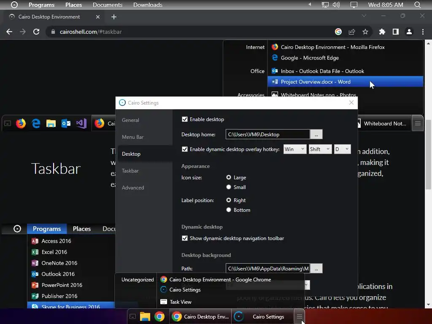Open a new browser tab with plus button
The image size is (432, 324).
pyautogui.click(x=114, y=17)
